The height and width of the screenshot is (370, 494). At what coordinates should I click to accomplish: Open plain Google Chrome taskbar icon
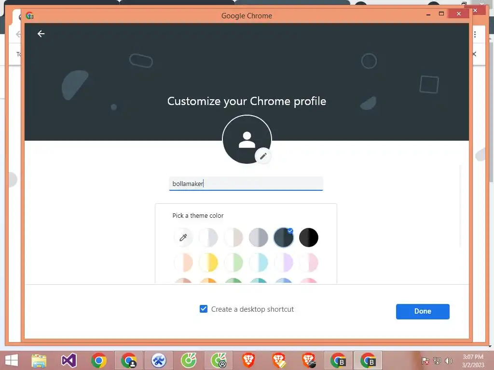coord(99,360)
